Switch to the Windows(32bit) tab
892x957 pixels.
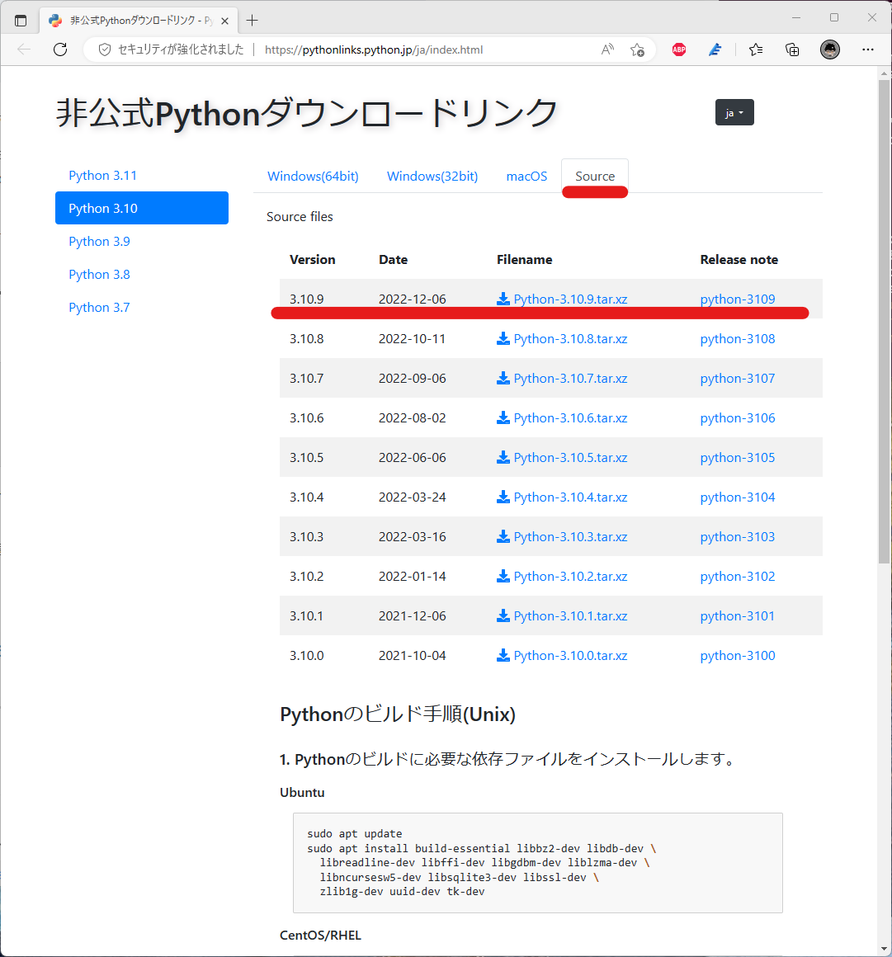coord(432,176)
